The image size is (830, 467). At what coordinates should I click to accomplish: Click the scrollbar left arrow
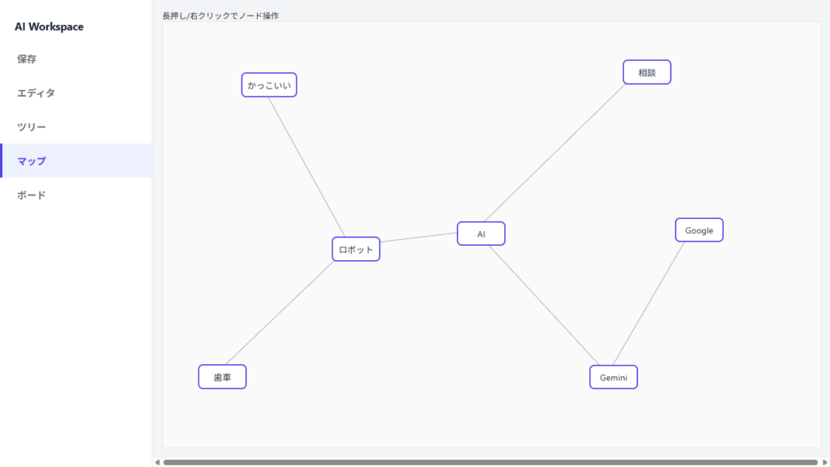click(157, 462)
